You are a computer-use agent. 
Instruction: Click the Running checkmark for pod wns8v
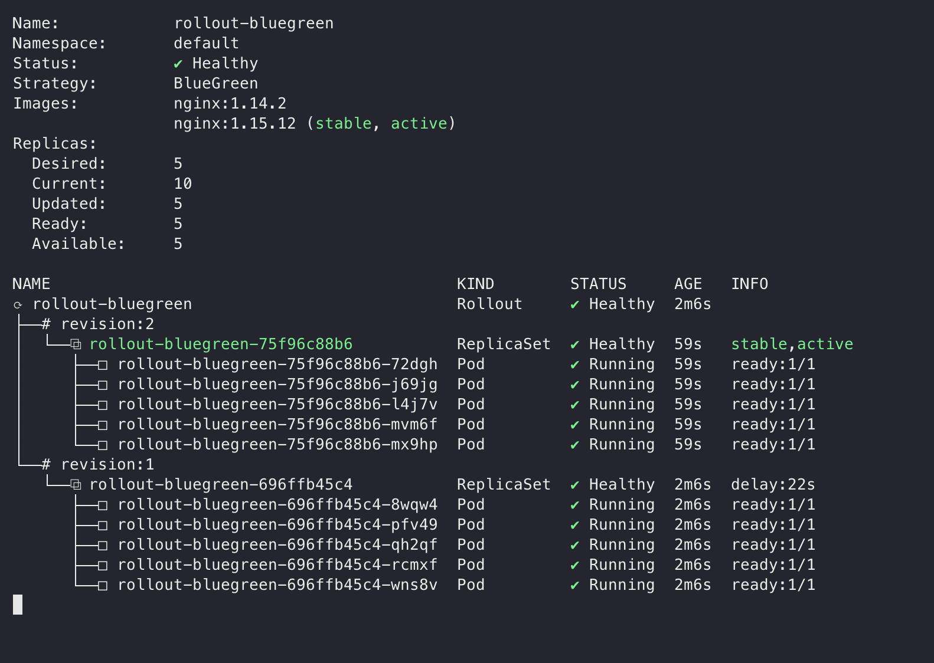575,585
